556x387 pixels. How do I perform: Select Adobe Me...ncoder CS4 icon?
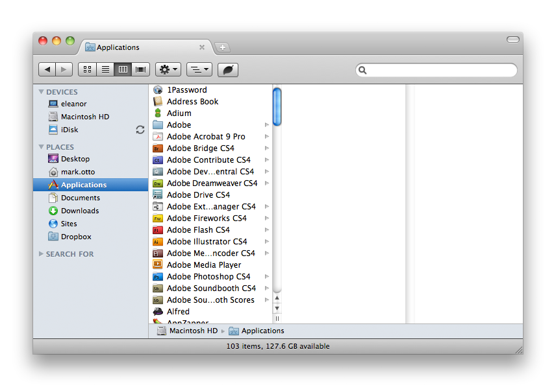[158, 253]
